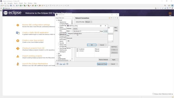Click the Open Perspective icon at top right
Screen dimensions: 174x98
pyautogui.click(x=169, y=5)
